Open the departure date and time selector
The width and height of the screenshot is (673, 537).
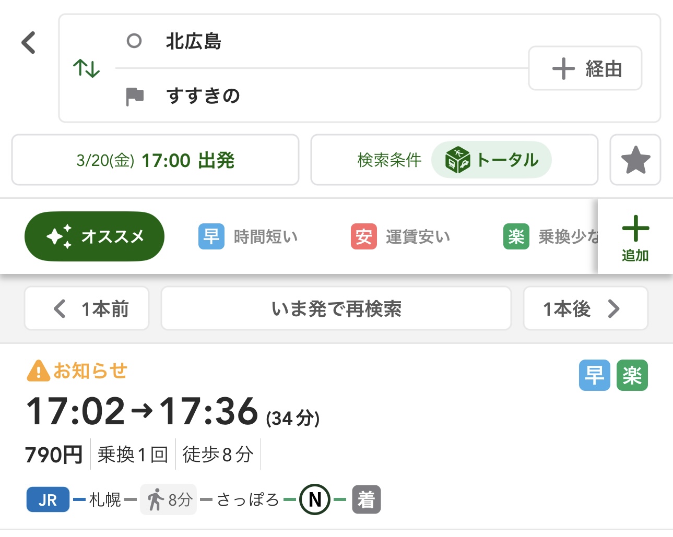(x=155, y=160)
